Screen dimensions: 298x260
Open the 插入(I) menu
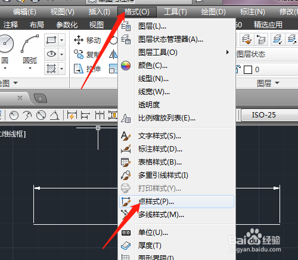[100, 12]
